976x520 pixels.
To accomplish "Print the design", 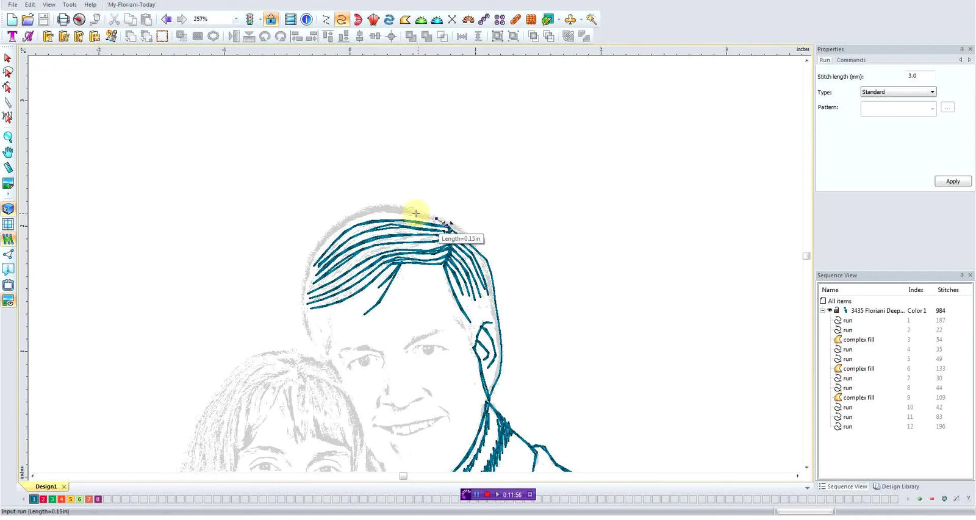I will (x=63, y=20).
